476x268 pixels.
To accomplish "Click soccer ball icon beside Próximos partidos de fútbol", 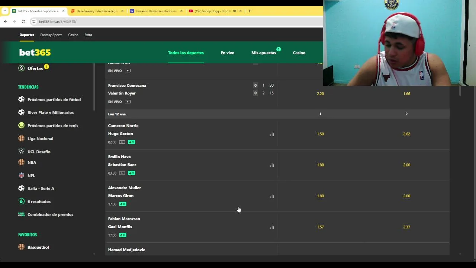I will pos(21,99).
